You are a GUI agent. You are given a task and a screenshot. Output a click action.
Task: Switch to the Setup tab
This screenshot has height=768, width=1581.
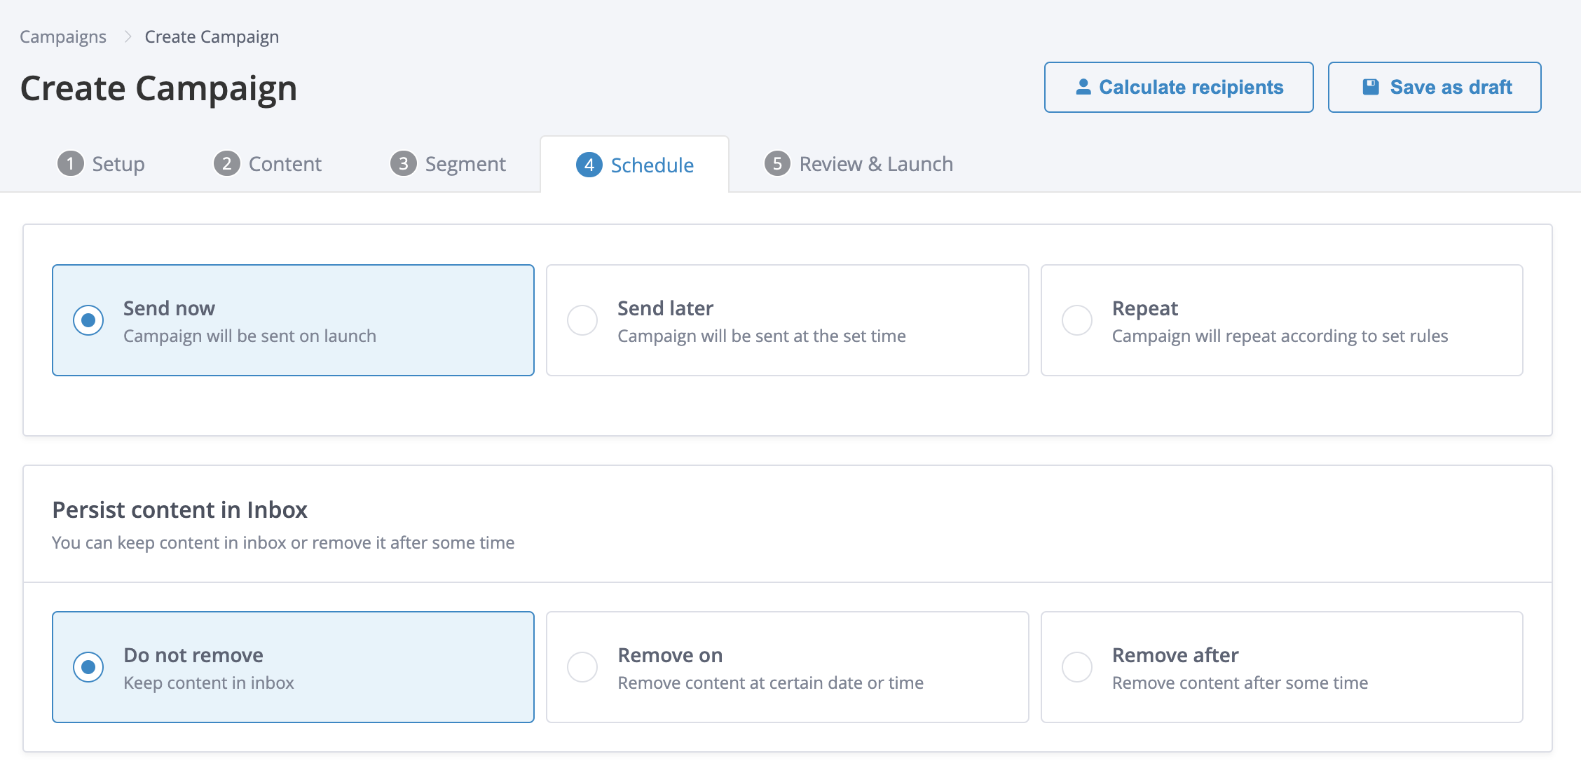pos(118,164)
